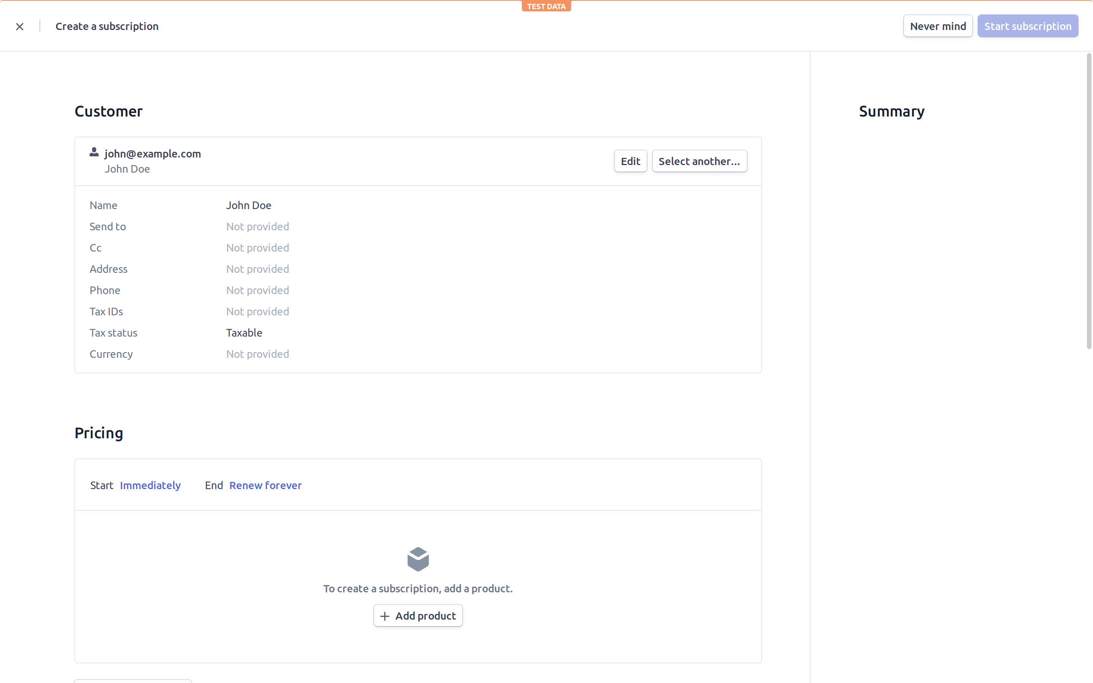Select the customer email john@example.com
The width and height of the screenshot is (1093, 683).
[x=153, y=154]
